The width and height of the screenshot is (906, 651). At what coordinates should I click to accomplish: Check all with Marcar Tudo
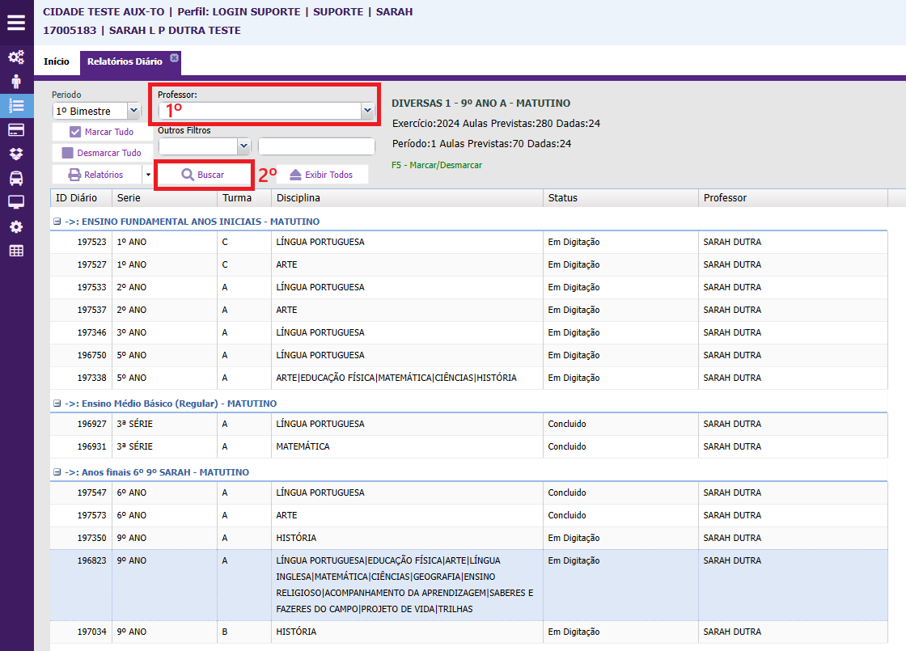(x=101, y=132)
